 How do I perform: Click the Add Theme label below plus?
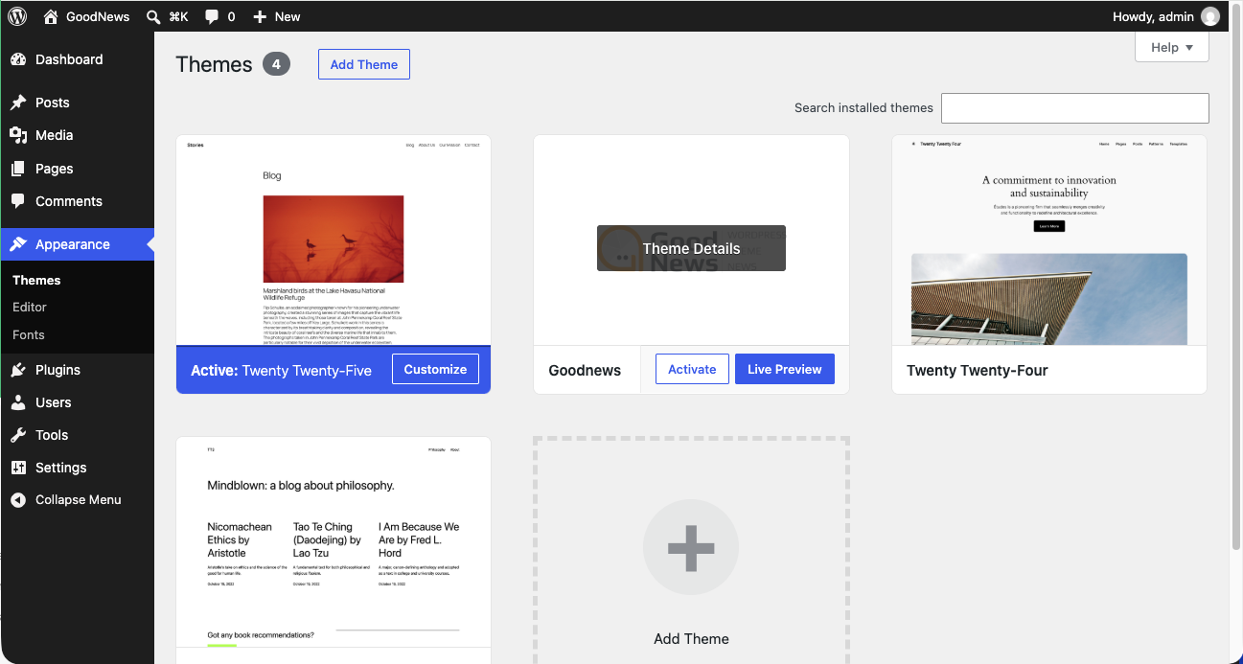pos(691,639)
